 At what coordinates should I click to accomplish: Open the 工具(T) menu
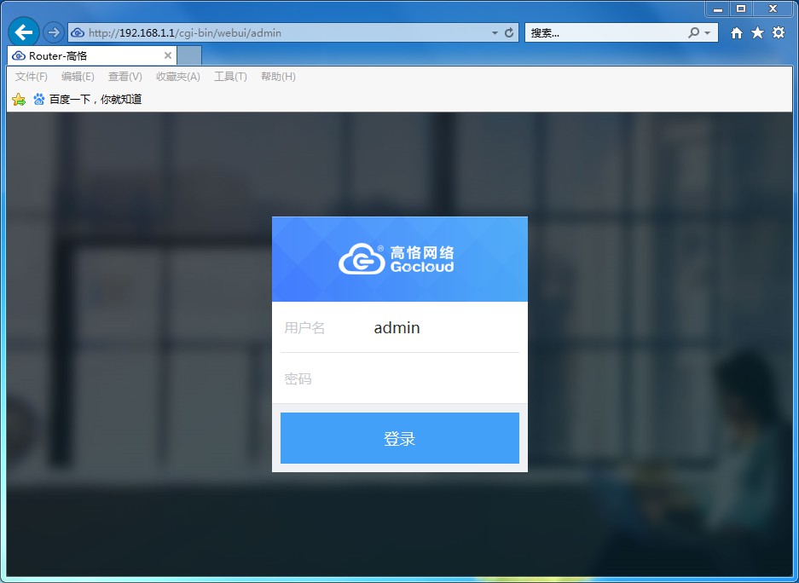point(230,77)
